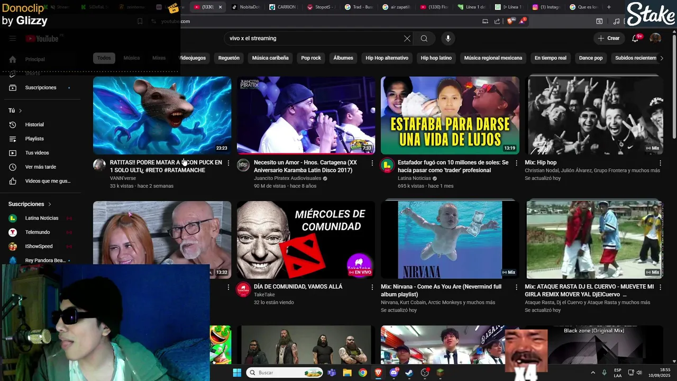This screenshot has height=381, width=677.
Task: Start voice search with microphone icon
Action: point(448,38)
